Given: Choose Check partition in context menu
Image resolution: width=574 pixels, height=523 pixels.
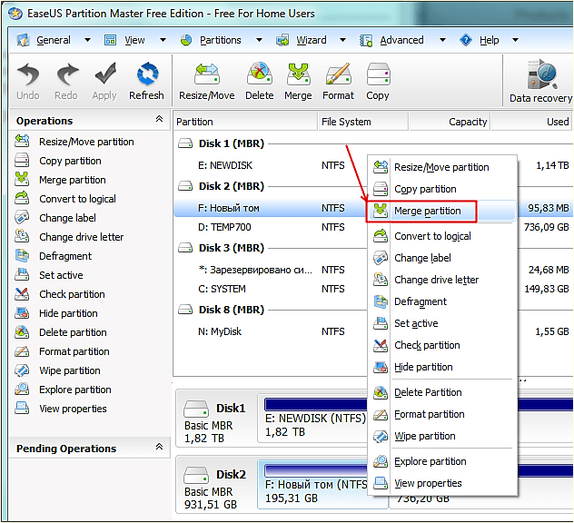Looking at the screenshot, I should coord(442,345).
